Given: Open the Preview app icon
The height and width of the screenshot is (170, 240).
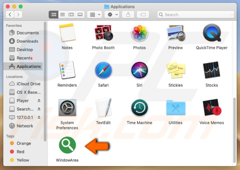Looking at the screenshot, I should (176, 33).
